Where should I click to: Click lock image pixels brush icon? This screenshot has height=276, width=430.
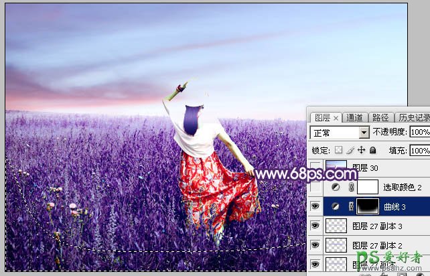pos(351,151)
